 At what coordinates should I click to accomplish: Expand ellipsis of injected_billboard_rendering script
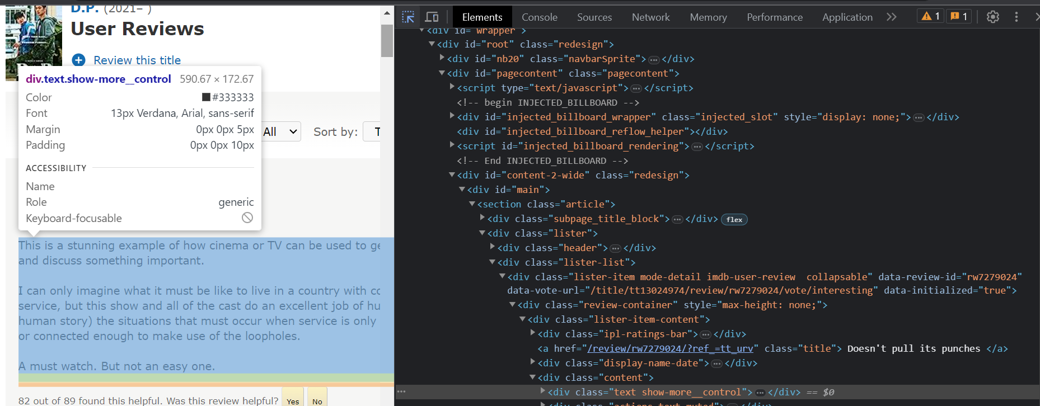click(697, 147)
